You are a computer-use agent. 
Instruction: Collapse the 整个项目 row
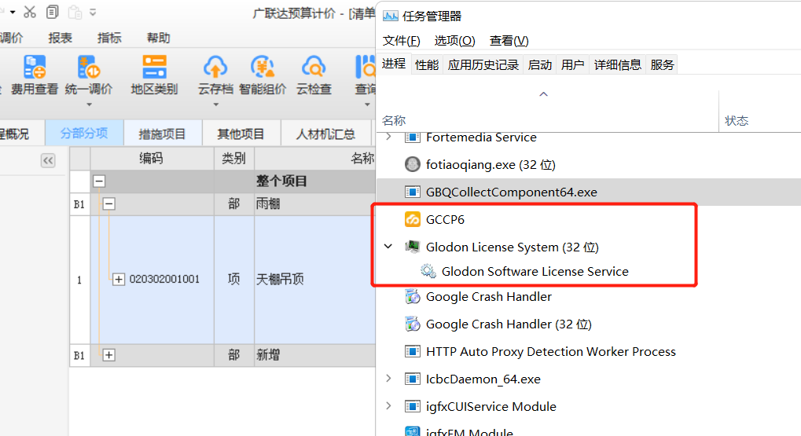tap(99, 181)
